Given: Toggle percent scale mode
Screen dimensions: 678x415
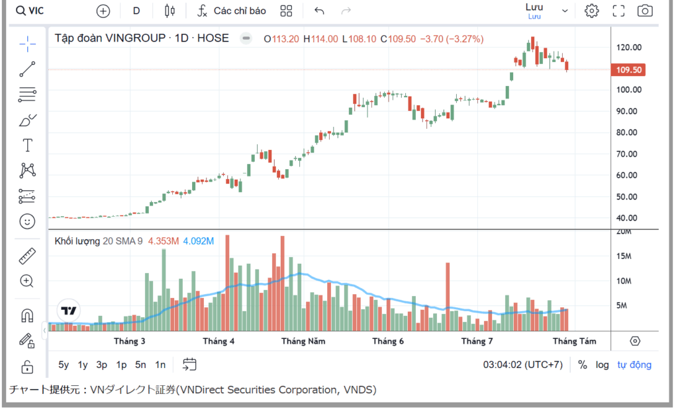Looking at the screenshot, I should (583, 365).
